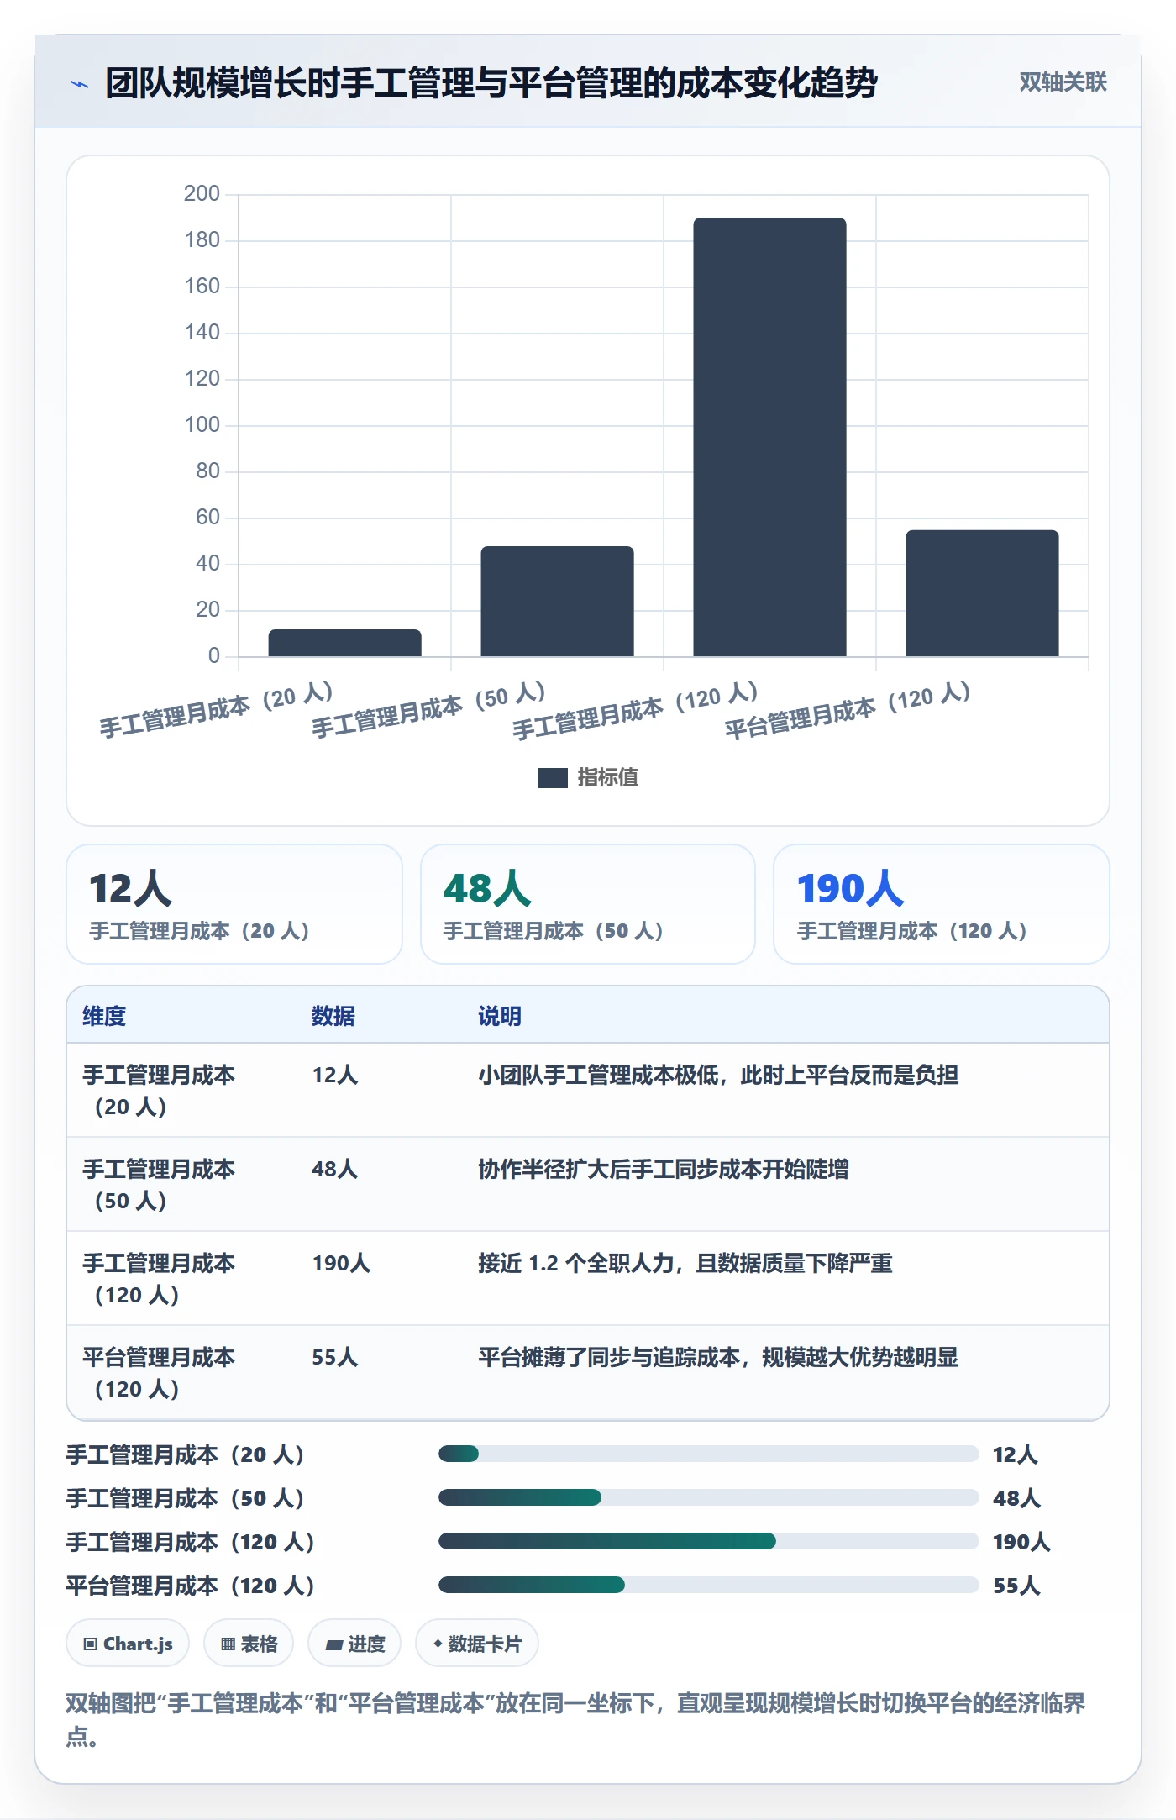Select the tallest chart bar, 手工管理月成本（120 人）
Screen dimensions: 1176x1820
[769, 437]
